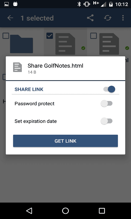
Task: Tap the '1 selected' header text
Action: tap(37, 18)
